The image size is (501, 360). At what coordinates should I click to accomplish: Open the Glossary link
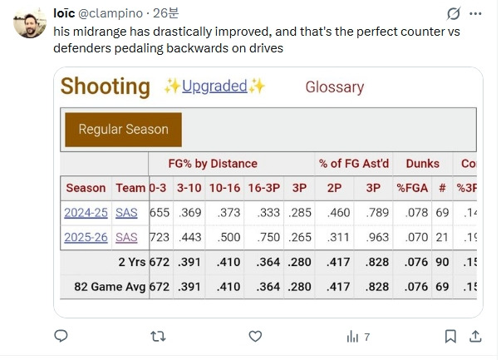click(x=334, y=86)
